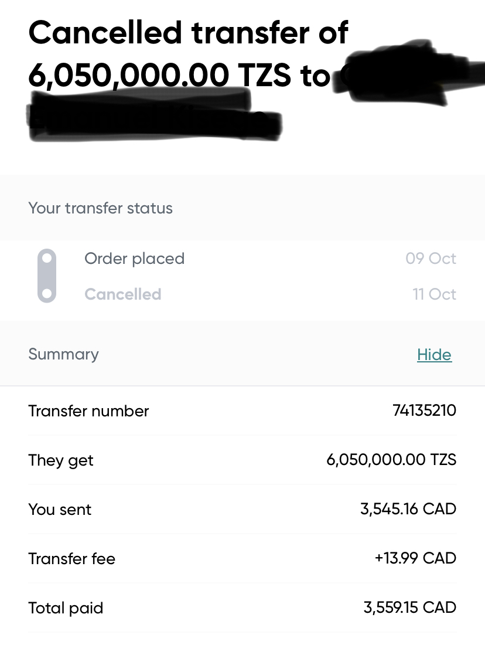Tap the Summary section heading
Image resolution: width=485 pixels, height=648 pixels.
(x=63, y=354)
